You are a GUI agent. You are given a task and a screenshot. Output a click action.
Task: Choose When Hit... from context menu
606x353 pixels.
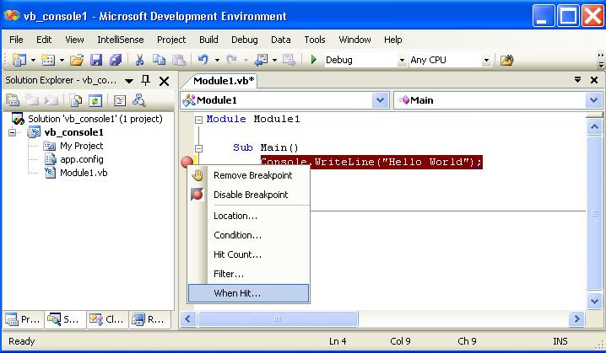pos(248,293)
